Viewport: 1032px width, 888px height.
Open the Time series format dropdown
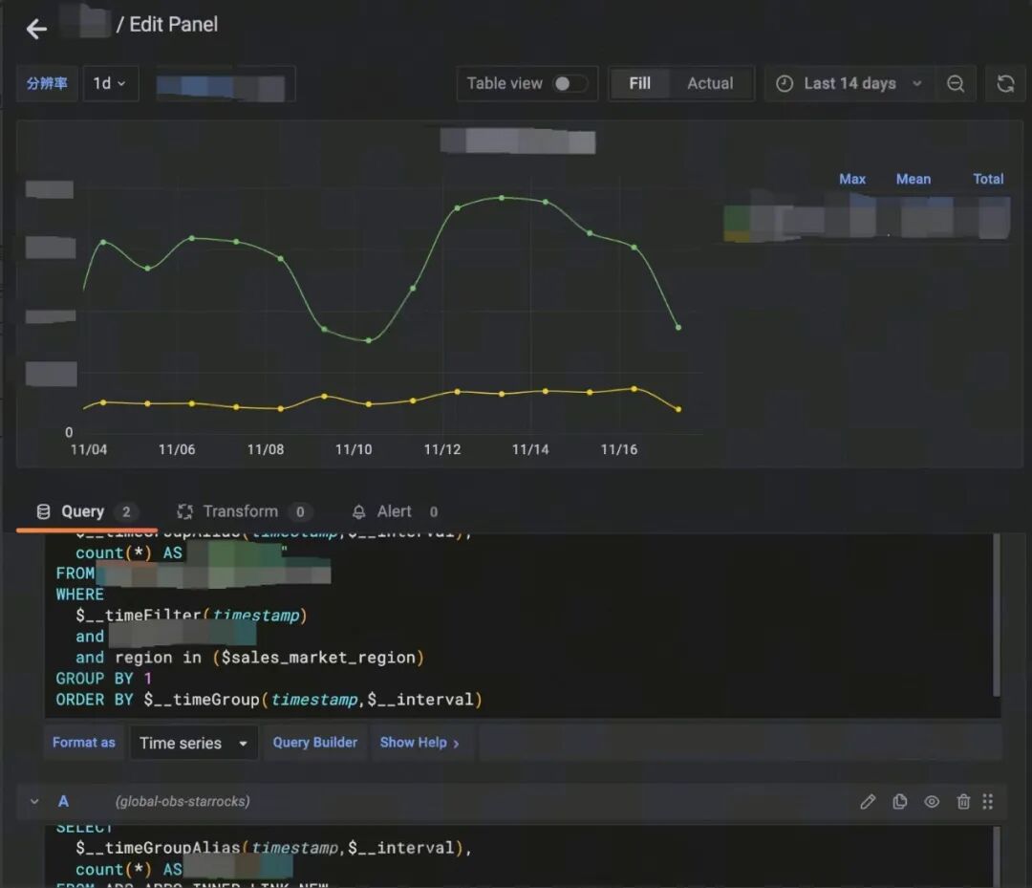coord(193,743)
